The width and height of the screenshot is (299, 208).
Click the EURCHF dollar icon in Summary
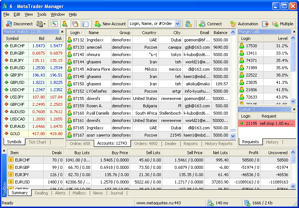pyautogui.click(x=11, y=160)
